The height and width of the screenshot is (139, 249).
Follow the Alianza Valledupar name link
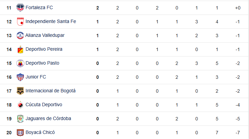click(45, 35)
